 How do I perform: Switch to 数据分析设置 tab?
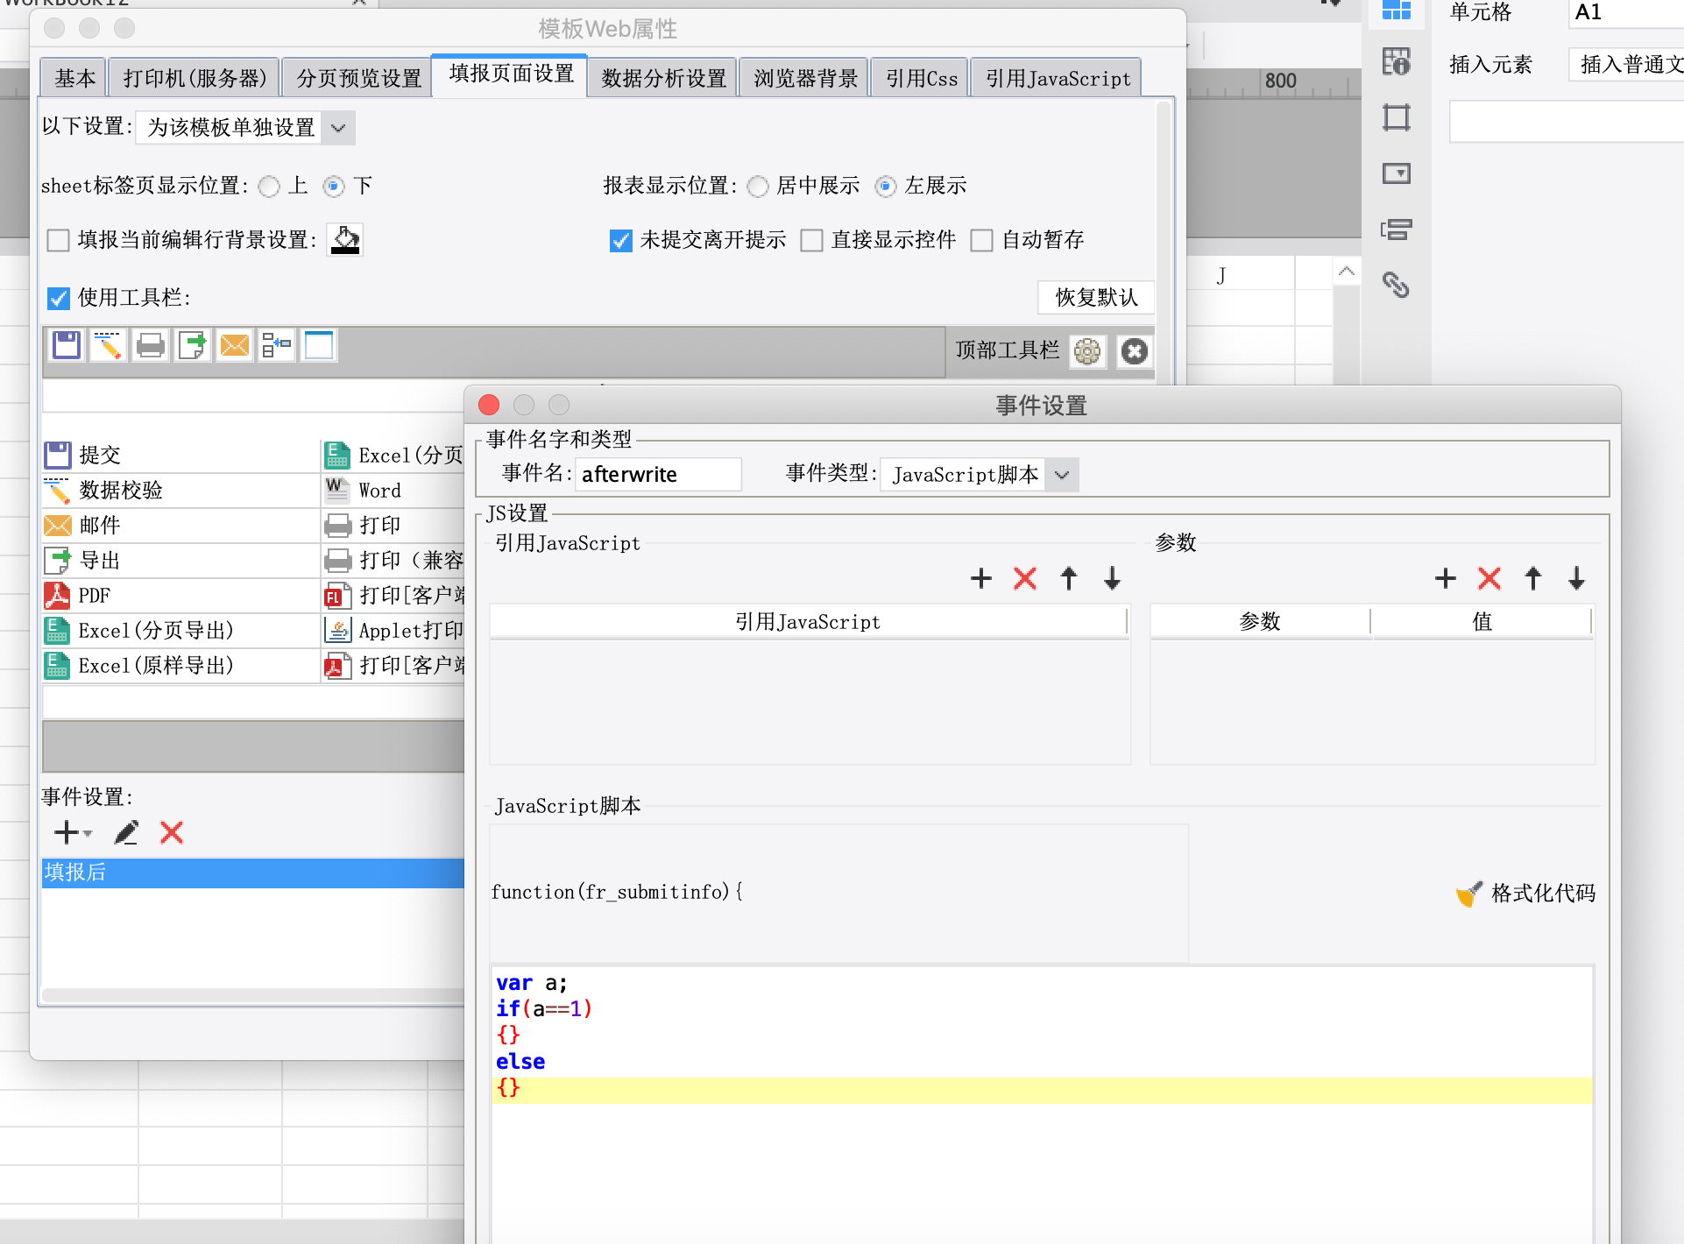(x=663, y=78)
